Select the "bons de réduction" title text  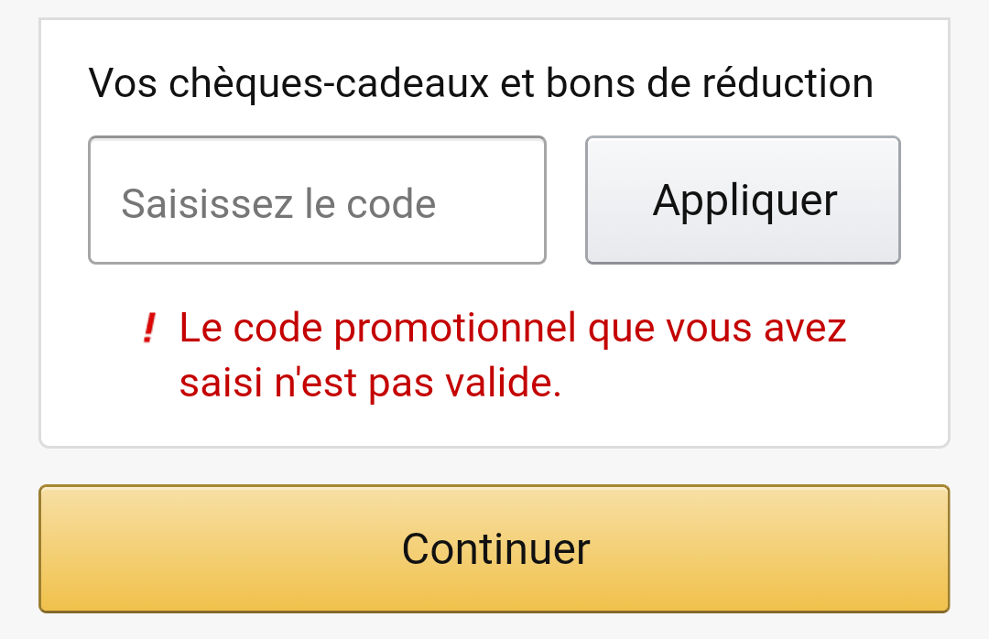coord(710,84)
